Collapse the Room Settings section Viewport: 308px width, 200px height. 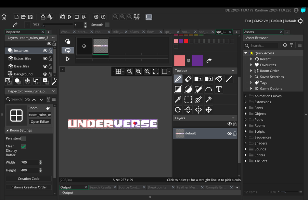(x=7, y=130)
